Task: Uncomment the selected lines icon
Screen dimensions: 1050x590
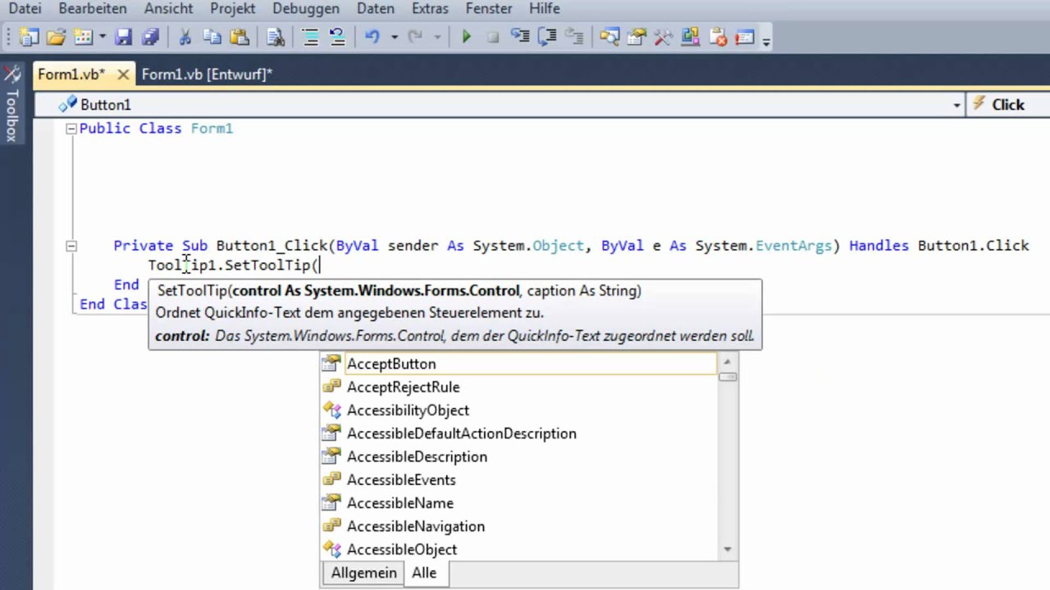Action: tap(336, 37)
